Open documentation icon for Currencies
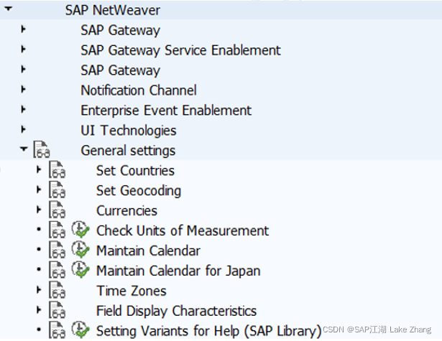The height and width of the screenshot is (341, 442). click(57, 210)
